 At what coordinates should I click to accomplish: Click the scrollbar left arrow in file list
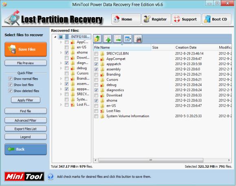[95, 160]
